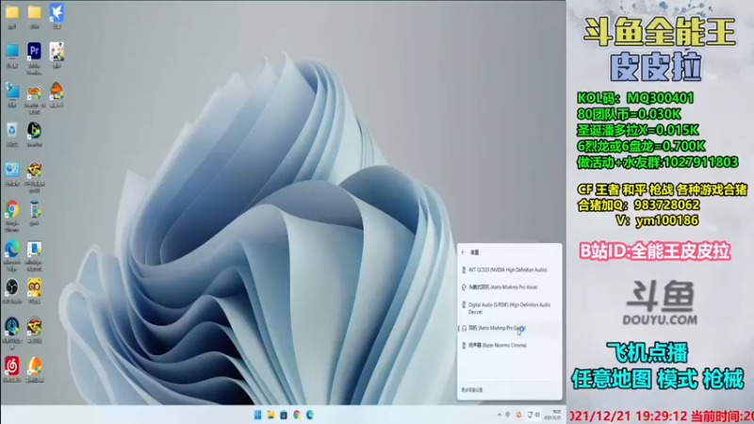
Task: Click the Windows Start button in taskbar
Action: click(x=257, y=415)
